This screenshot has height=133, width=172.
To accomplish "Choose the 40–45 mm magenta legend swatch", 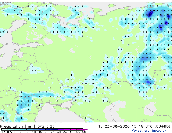I will [x=74, y=129].
